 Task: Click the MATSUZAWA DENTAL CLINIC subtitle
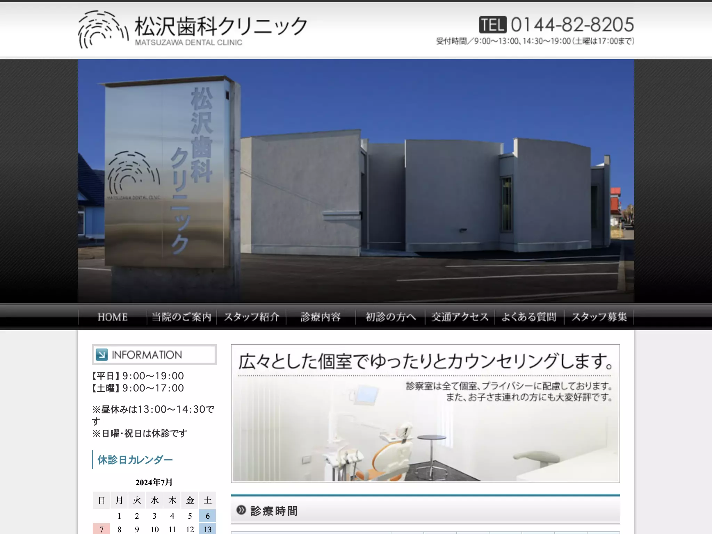[x=188, y=42]
